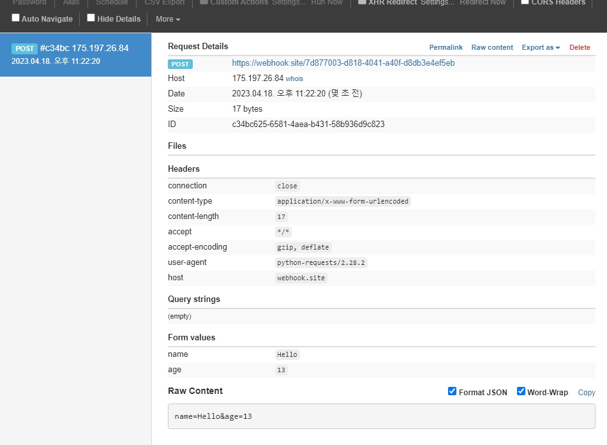Delete this request
Image resolution: width=607 pixels, height=445 pixels.
pos(580,47)
